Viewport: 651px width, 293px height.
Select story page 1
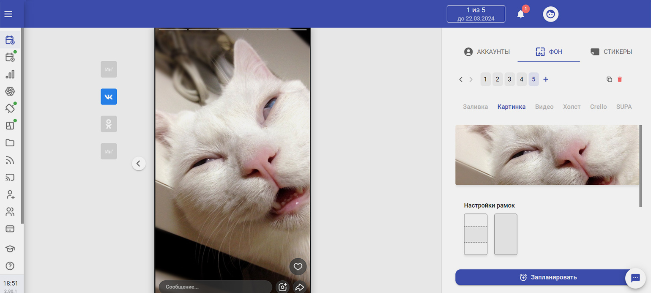[485, 79]
